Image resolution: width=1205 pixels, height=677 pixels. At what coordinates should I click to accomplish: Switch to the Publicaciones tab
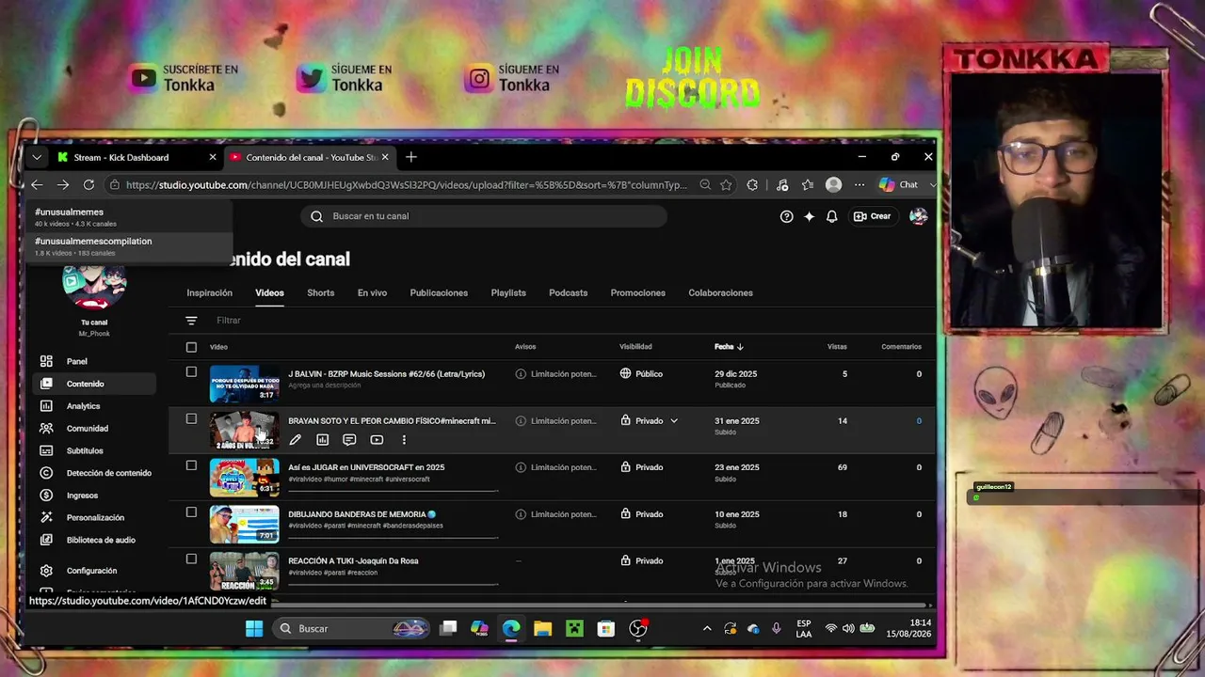439,292
